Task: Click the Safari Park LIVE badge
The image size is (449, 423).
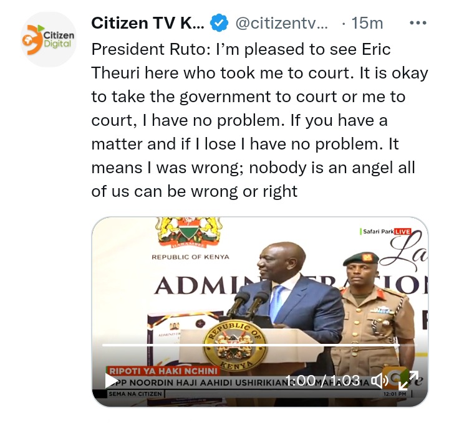Action: 386,231
